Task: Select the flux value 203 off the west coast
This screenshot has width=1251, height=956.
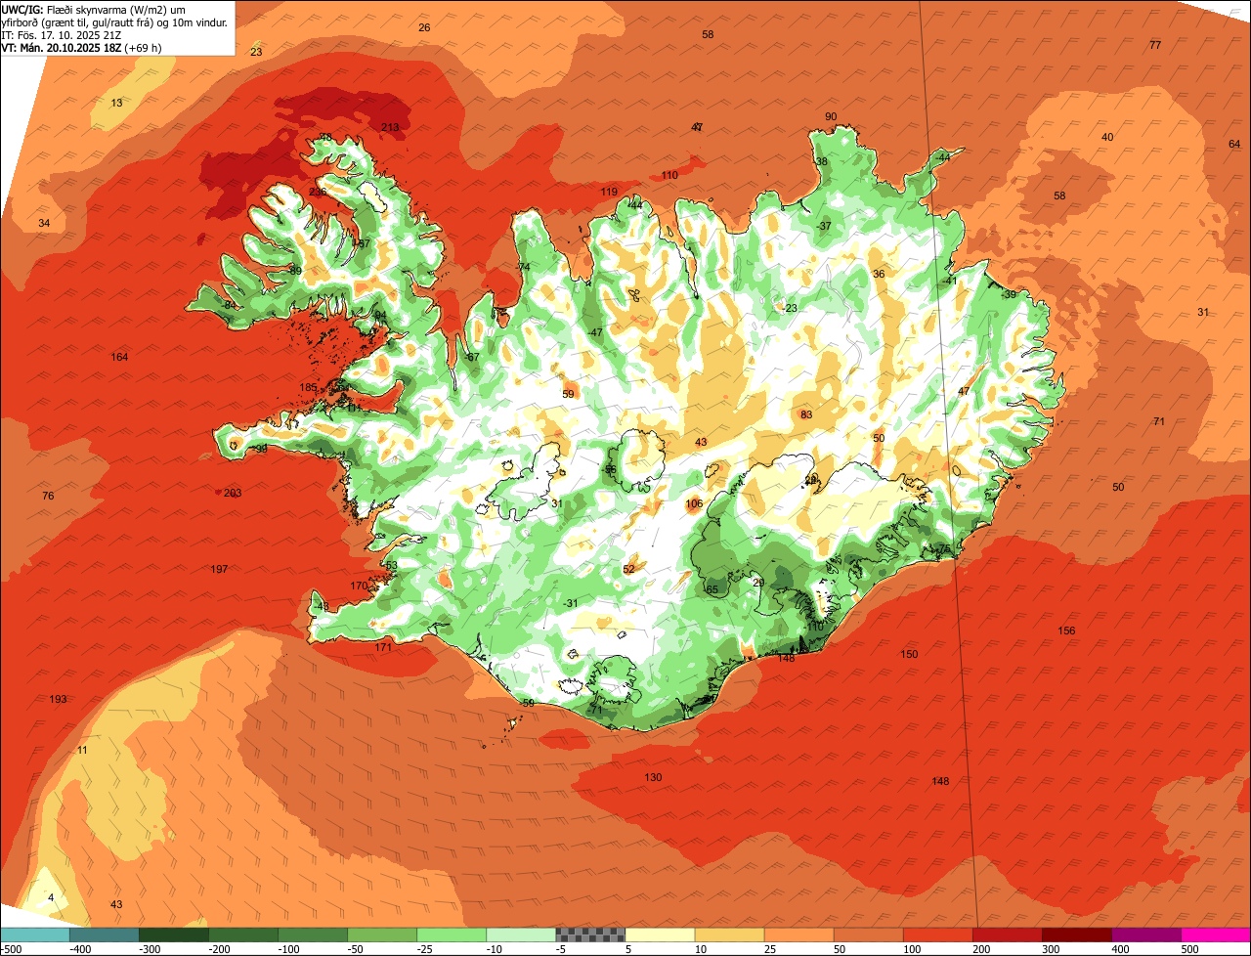Action: coord(233,493)
